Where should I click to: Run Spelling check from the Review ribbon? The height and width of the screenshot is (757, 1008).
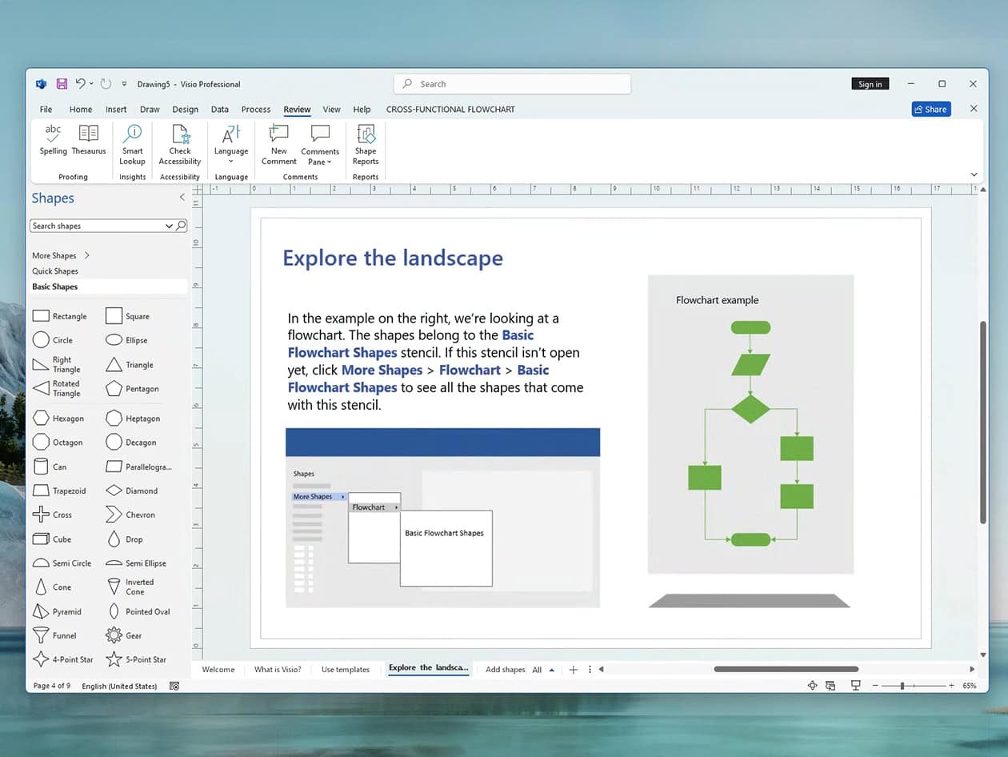pyautogui.click(x=52, y=144)
